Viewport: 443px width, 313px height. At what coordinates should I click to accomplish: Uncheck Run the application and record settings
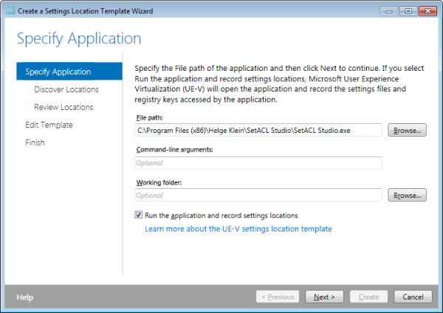coord(139,215)
